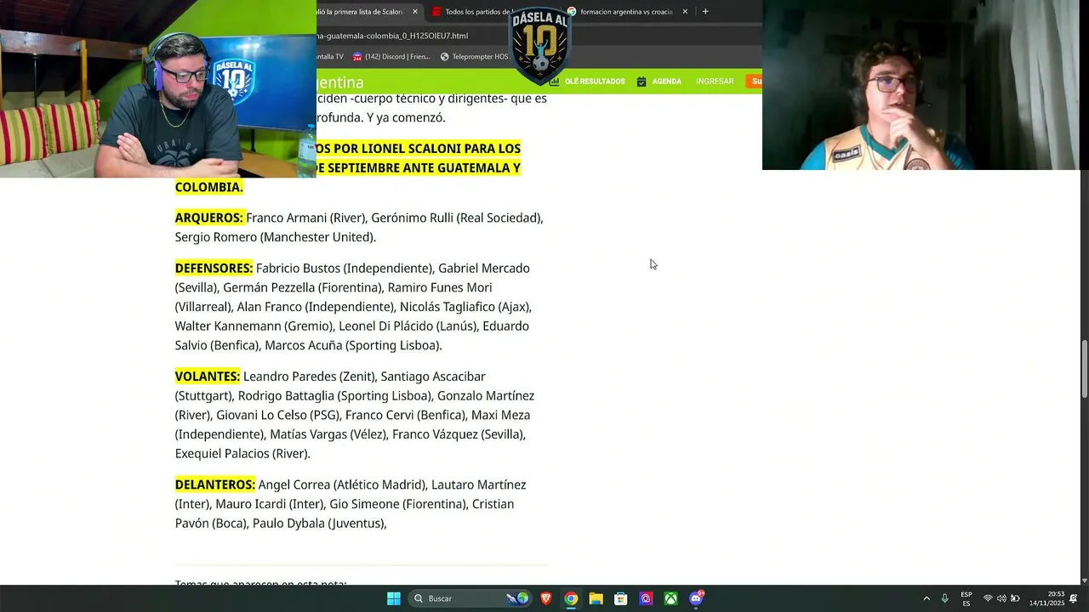The width and height of the screenshot is (1089, 612).
Task: Open the Xbox app from the taskbar
Action: tap(671, 598)
